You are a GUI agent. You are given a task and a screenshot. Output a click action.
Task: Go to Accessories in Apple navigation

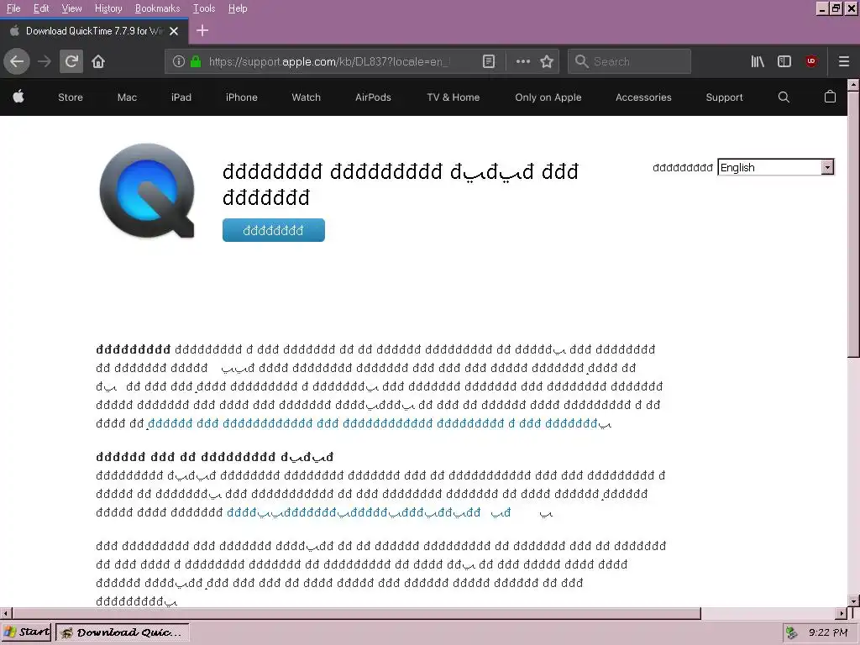[x=643, y=97]
